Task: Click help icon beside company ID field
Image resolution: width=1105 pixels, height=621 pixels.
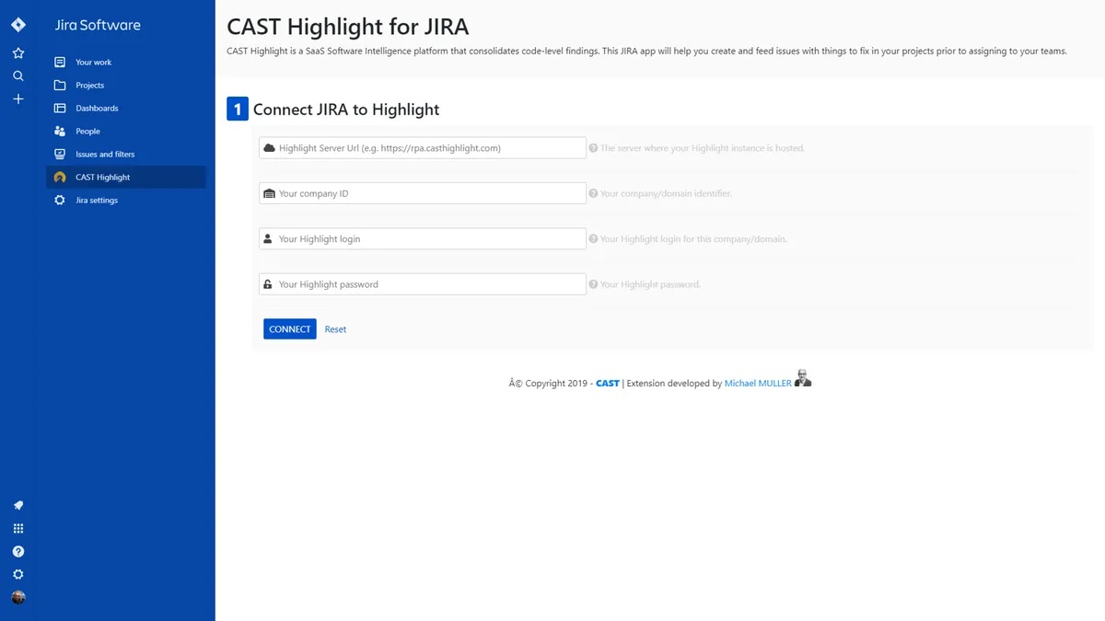Action: pos(593,193)
